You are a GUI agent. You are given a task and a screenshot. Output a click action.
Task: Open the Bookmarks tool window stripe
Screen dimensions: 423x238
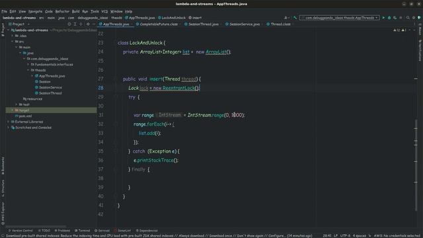3,165
